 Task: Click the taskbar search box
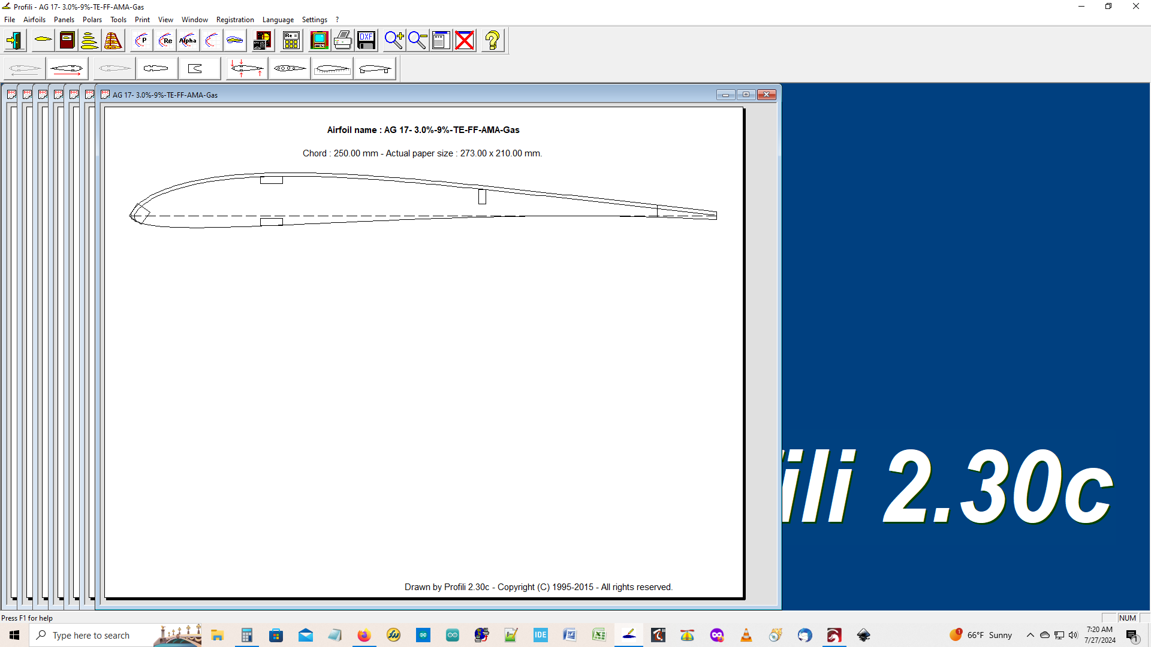pos(91,635)
